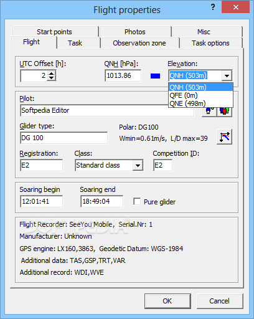This screenshot has height=319, width=254.
Task: Enable the Pure glider checkbox
Action: point(137,201)
